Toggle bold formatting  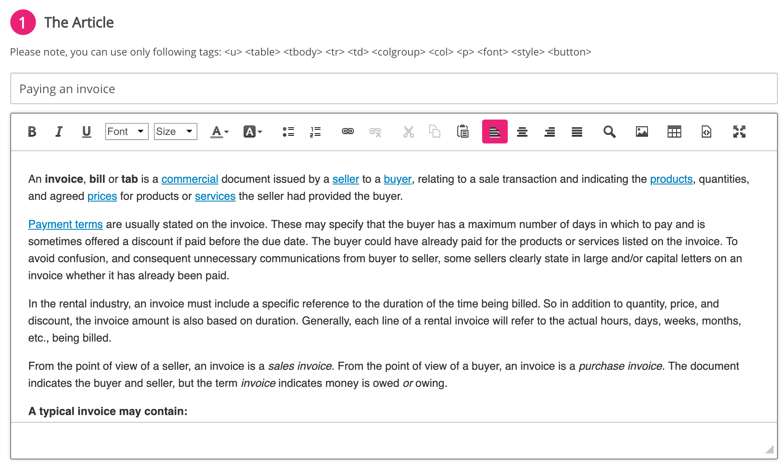tap(32, 132)
